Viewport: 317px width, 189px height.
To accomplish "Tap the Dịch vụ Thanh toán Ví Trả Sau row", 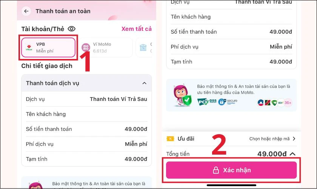I will [86, 99].
